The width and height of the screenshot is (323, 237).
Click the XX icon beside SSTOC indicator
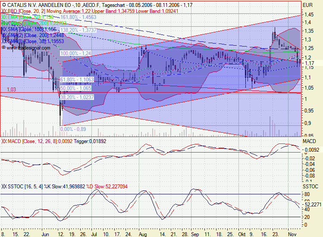[4, 186]
